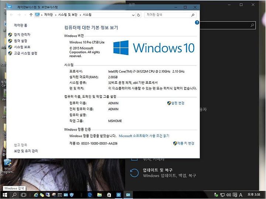The image size is (266, 199).
Task: Select 시스템 및 보안 breadcrumb
Action: [x=68, y=15]
